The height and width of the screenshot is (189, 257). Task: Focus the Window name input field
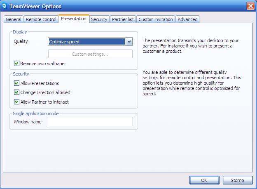[x=90, y=121]
